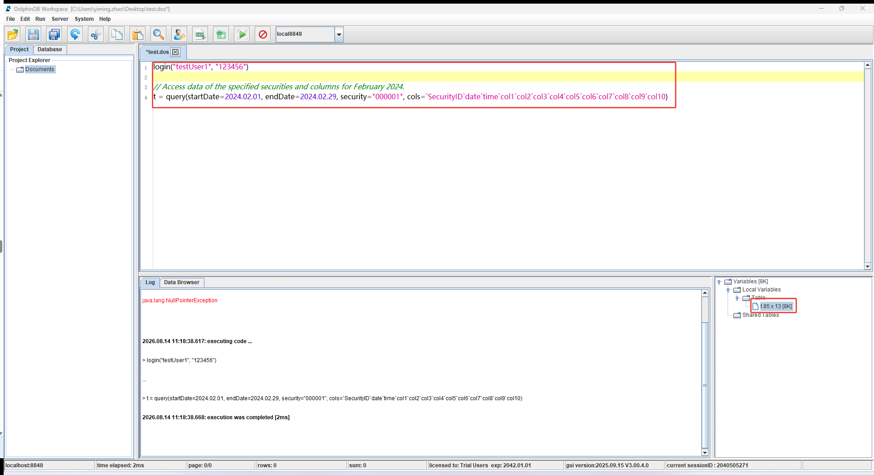
Task: Click the Local Variables folder icon
Action: coord(737,290)
